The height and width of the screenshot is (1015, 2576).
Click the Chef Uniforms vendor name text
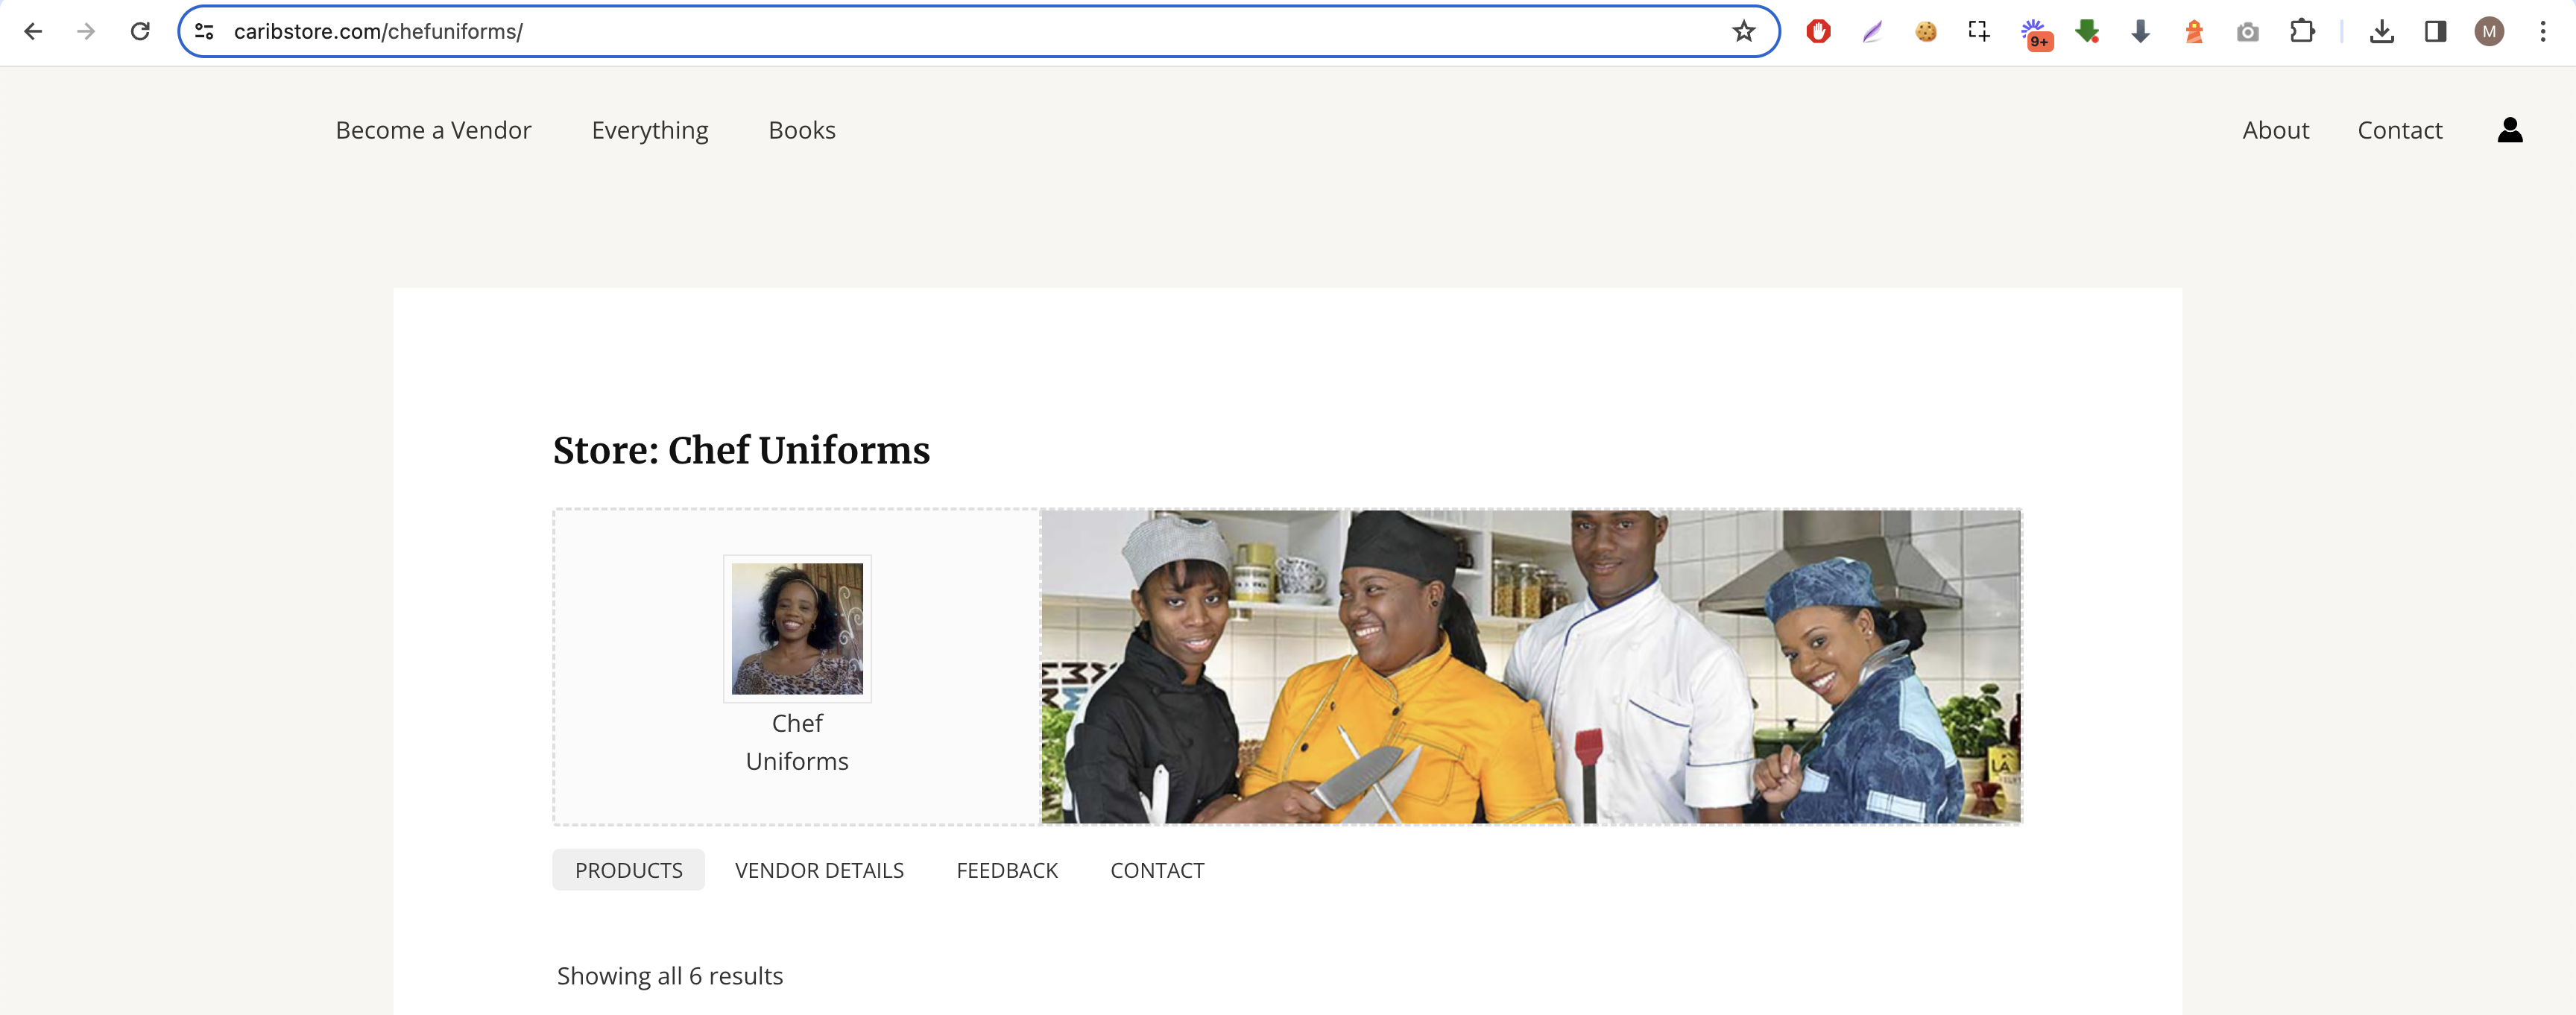tap(797, 742)
